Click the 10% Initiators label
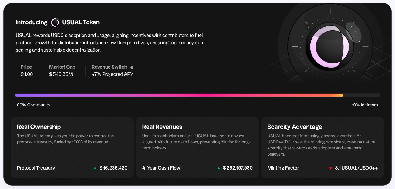Screen dimensions: 395x189 365,105
